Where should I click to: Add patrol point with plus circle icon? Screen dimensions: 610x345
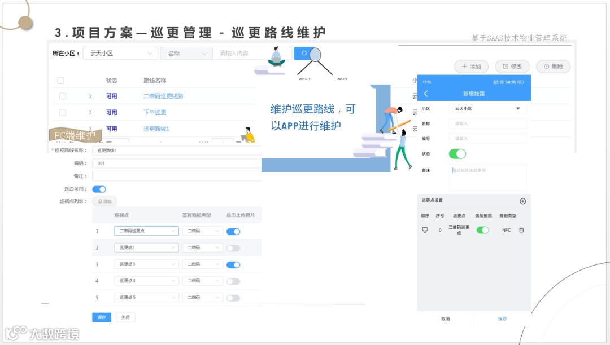tap(522, 201)
